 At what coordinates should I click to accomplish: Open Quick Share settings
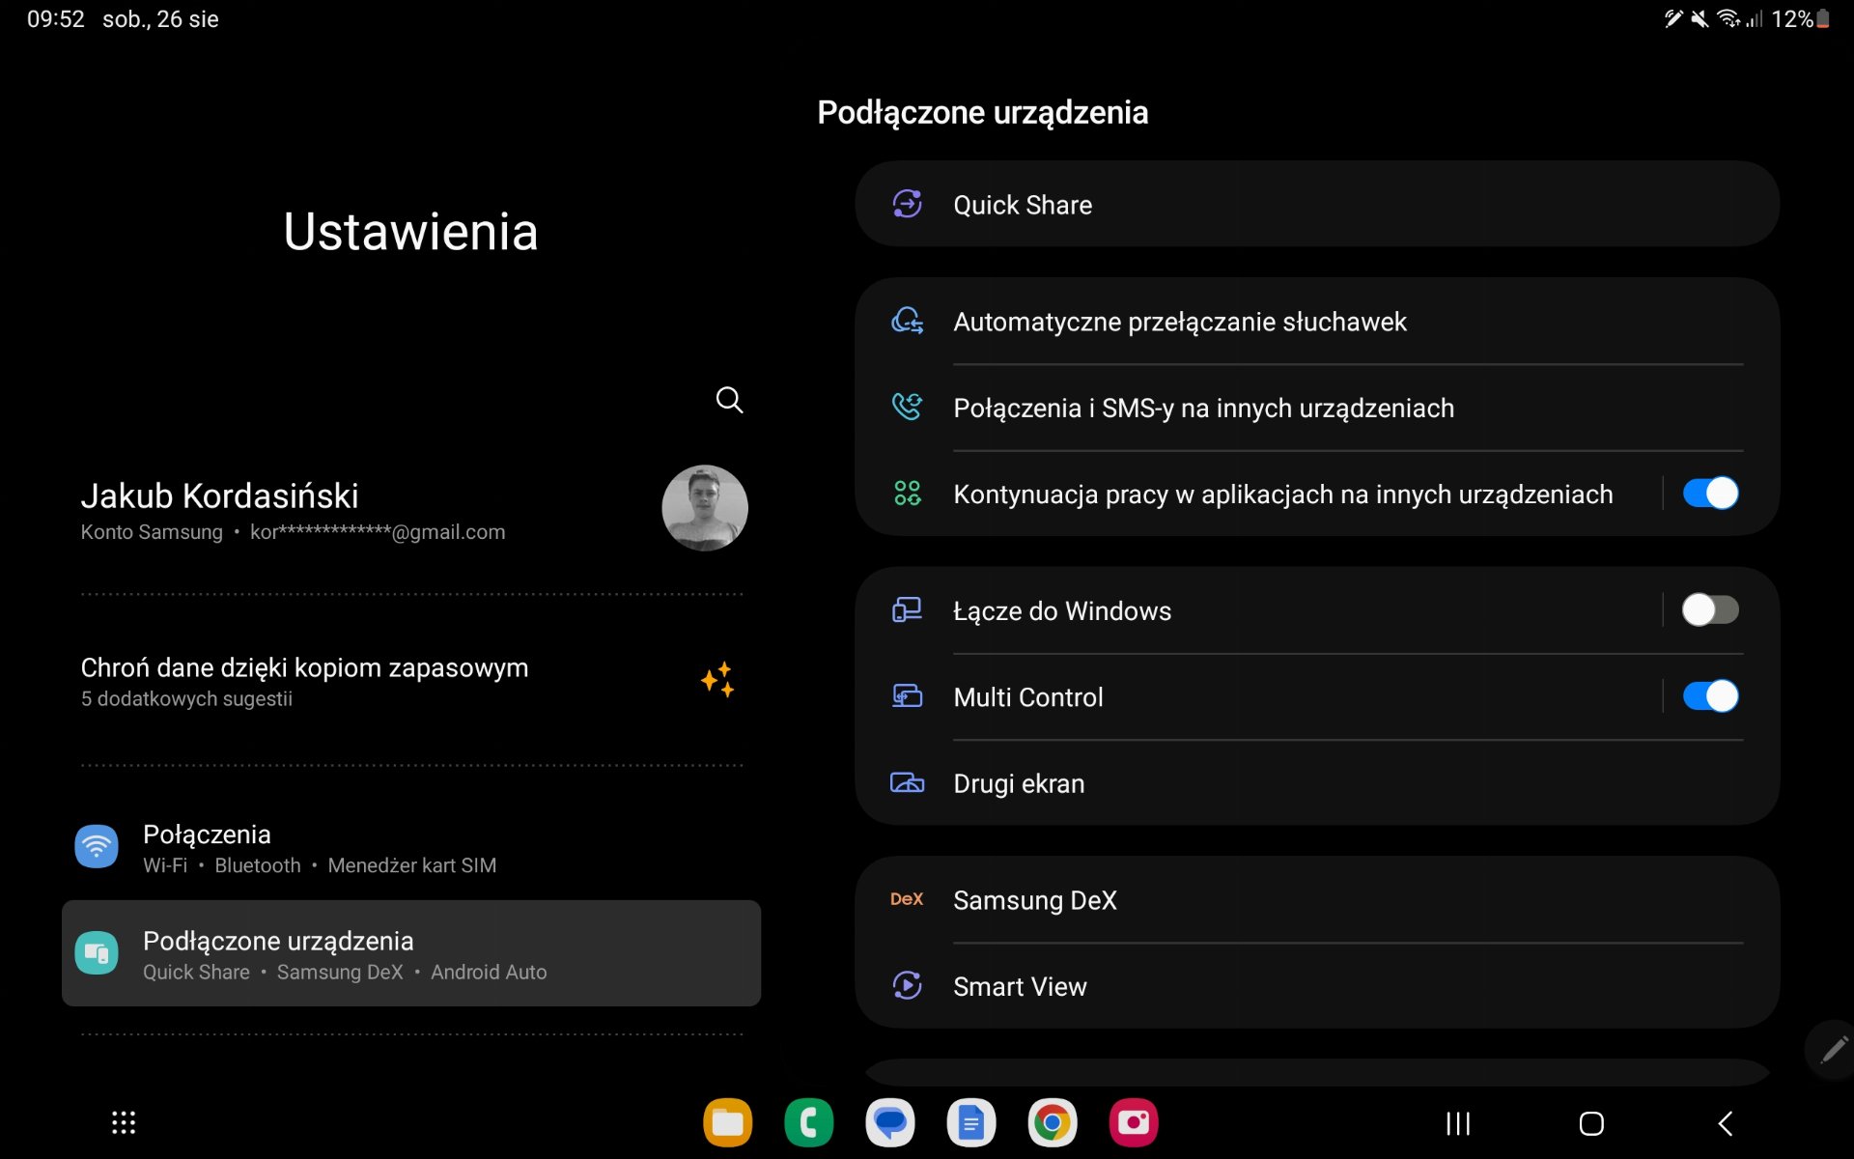tap(1317, 204)
